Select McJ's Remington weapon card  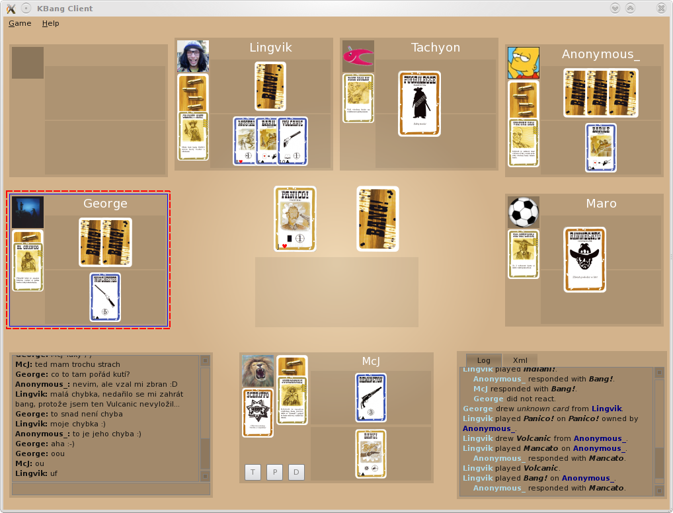[370, 397]
